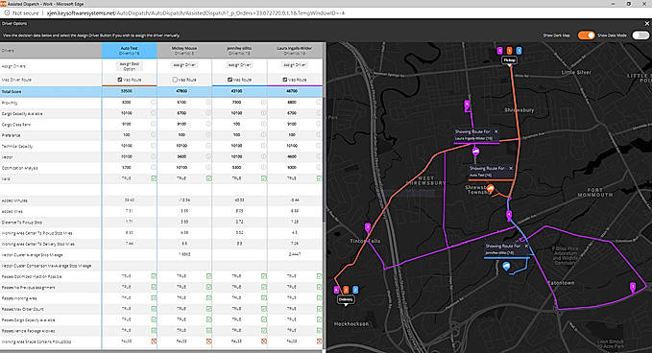
Task: Uncheck Map Route for Laura Ingalls-Wilder
Action: [285, 80]
